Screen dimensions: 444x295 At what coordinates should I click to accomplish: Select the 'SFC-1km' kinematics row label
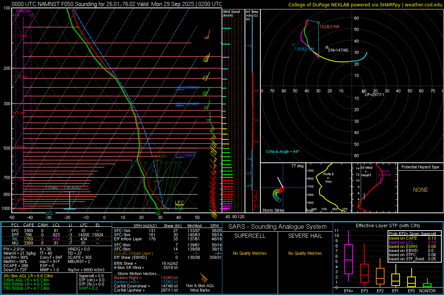(122, 231)
